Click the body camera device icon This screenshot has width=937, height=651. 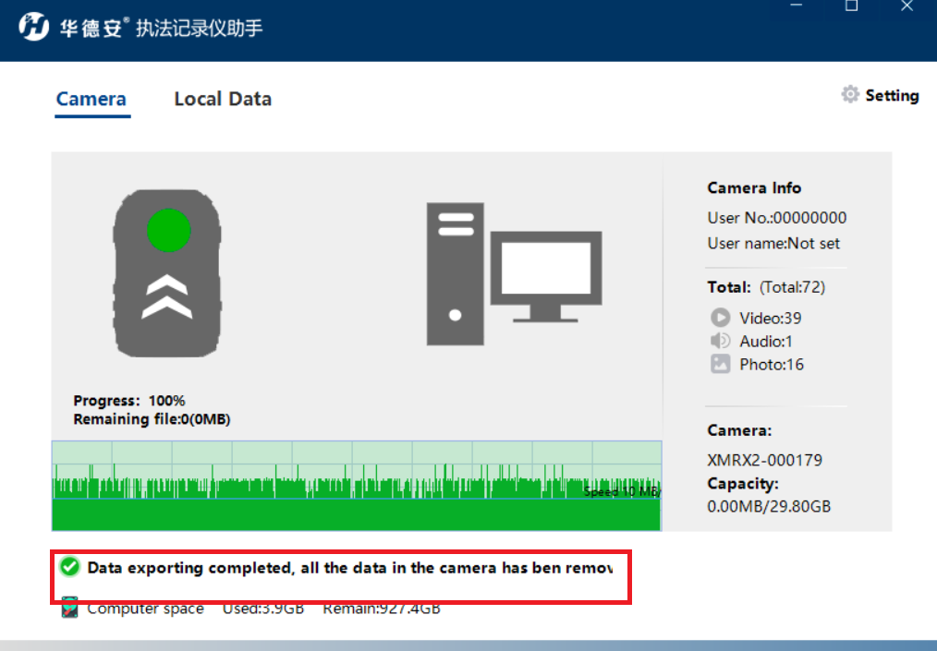click(x=167, y=273)
